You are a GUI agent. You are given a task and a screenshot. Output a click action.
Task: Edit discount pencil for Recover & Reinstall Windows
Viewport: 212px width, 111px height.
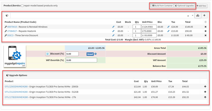click(x=168, y=27)
